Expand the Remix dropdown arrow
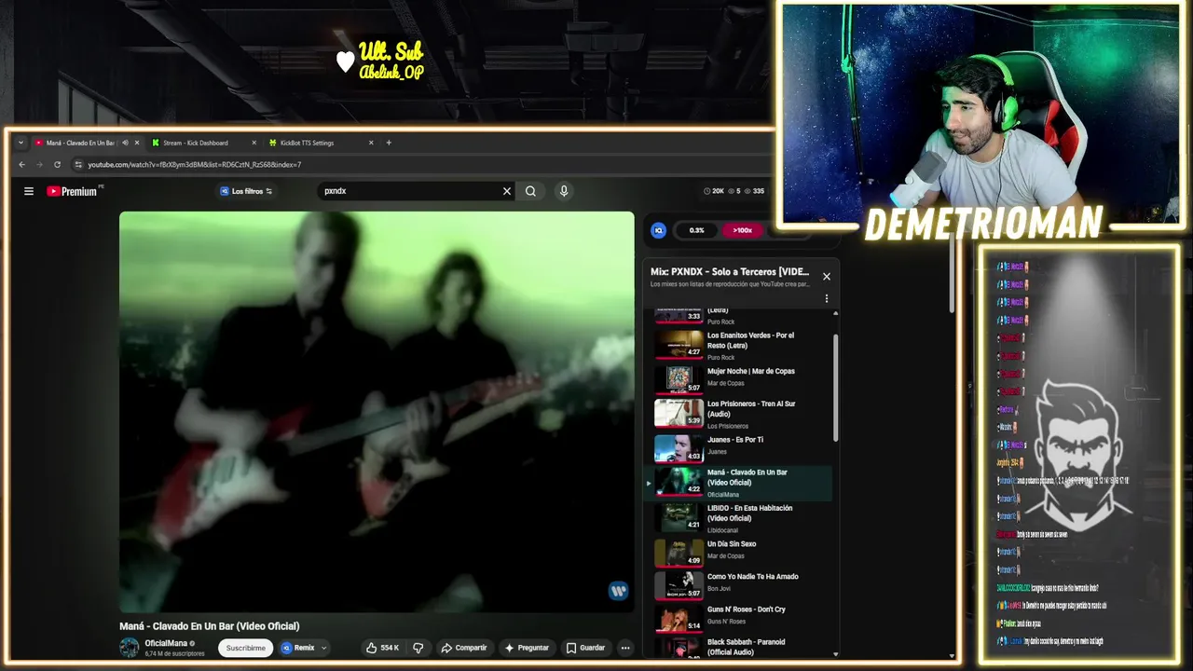Screen dimensions: 1193x671 (324, 648)
